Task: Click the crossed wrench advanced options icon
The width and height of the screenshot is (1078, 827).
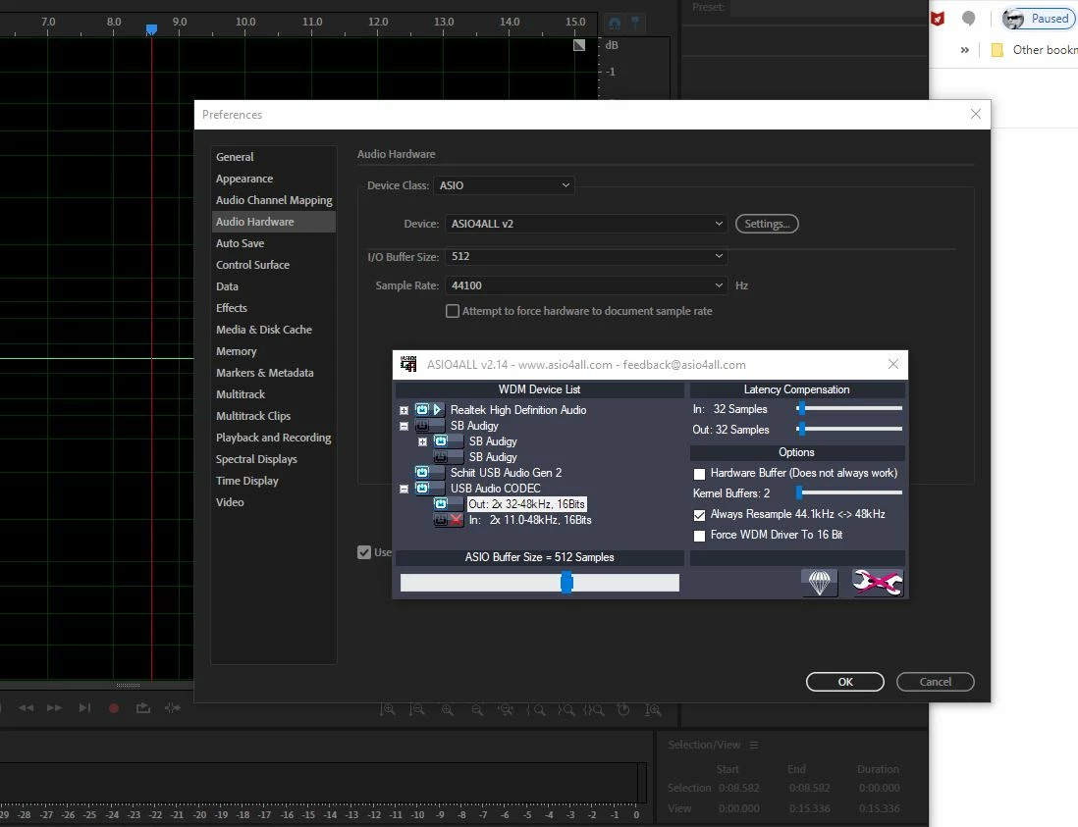Action: (878, 583)
